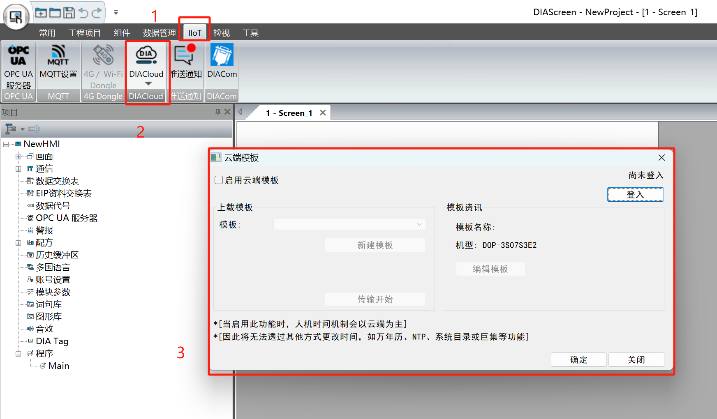717x419 pixels.
Task: Click the 编辑模板 button
Action: coord(490,269)
